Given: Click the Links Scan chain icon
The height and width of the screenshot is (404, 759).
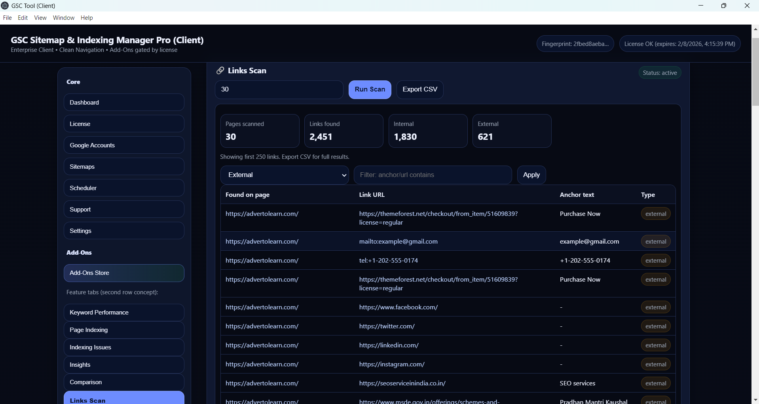Looking at the screenshot, I should (x=220, y=71).
